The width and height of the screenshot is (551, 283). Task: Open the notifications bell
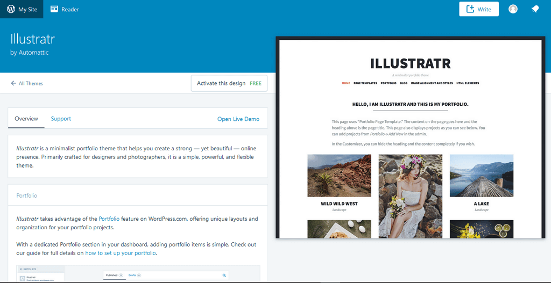tap(535, 9)
